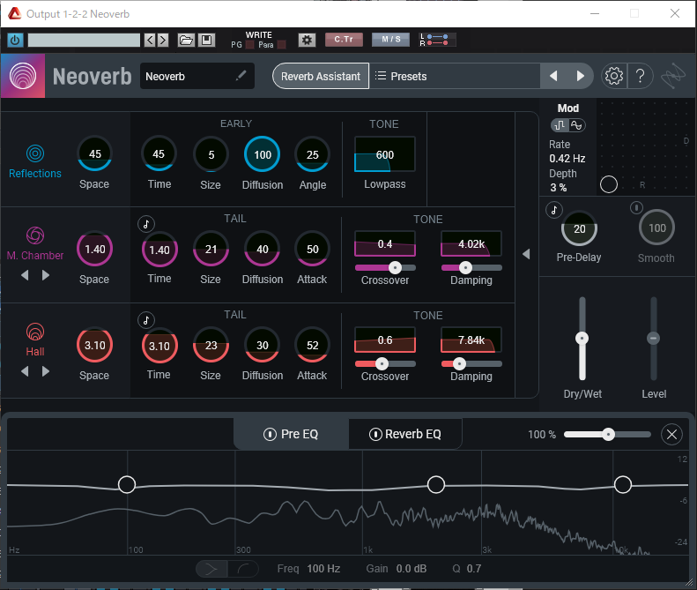Toggle Reverb EQ power icon

click(375, 434)
